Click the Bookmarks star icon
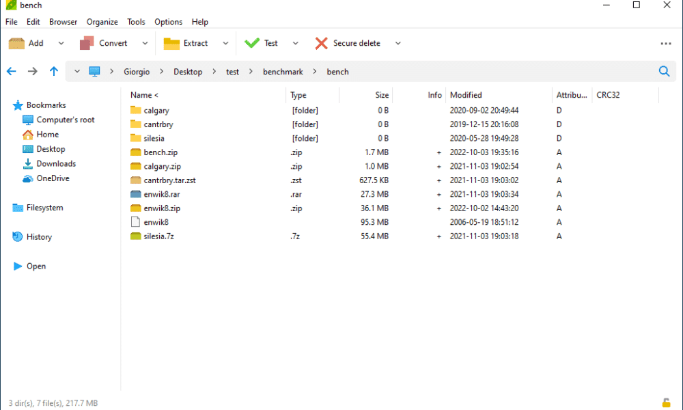The image size is (683, 410). click(18, 105)
